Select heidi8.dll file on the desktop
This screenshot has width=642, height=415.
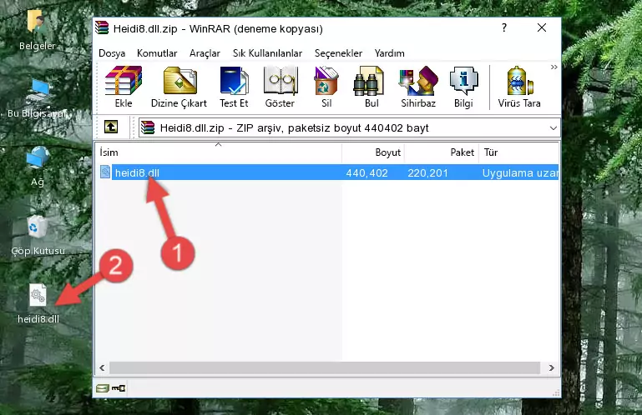(x=38, y=304)
